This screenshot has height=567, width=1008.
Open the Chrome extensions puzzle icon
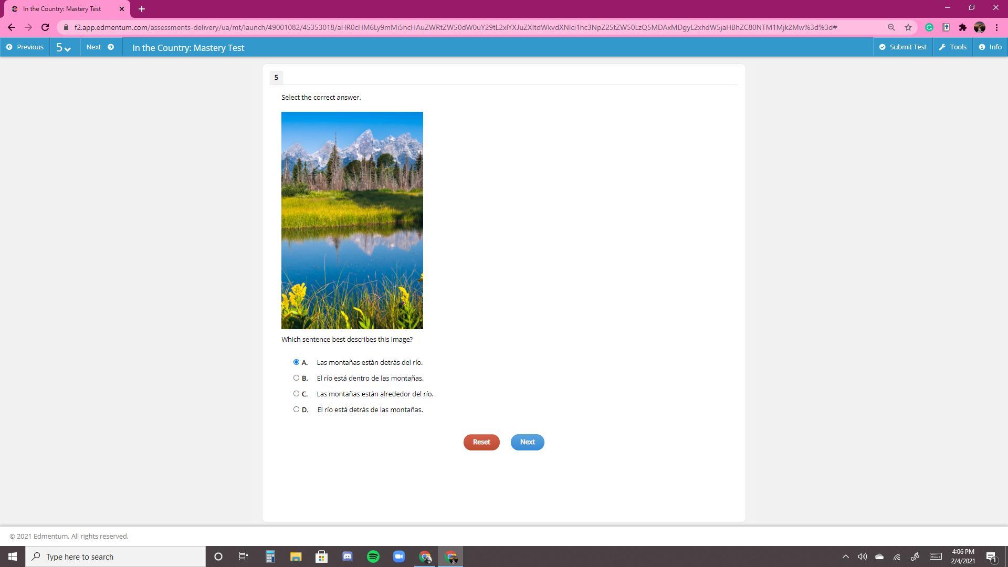[x=962, y=27]
